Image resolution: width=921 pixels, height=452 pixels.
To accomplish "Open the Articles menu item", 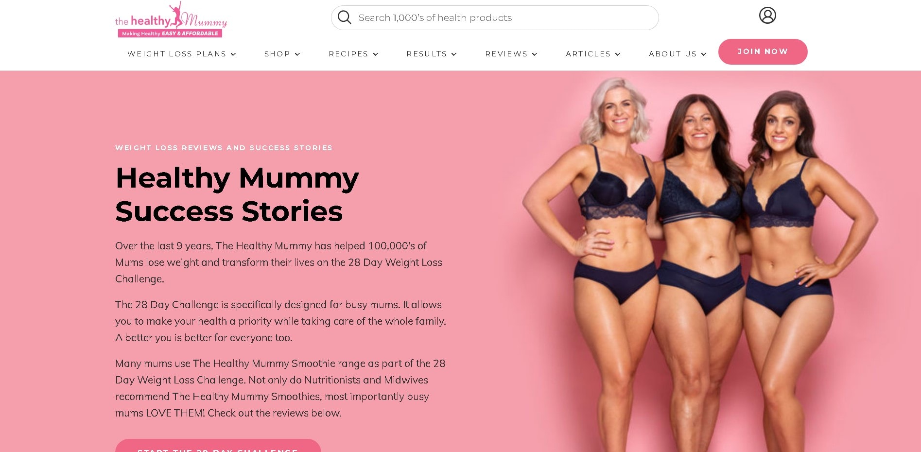I will 588,54.
